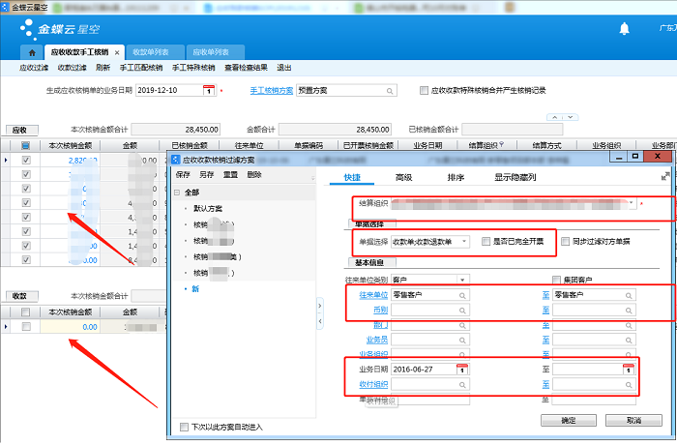This screenshot has width=677, height=445.
Task: Click the home icon tab
Action: [32, 51]
